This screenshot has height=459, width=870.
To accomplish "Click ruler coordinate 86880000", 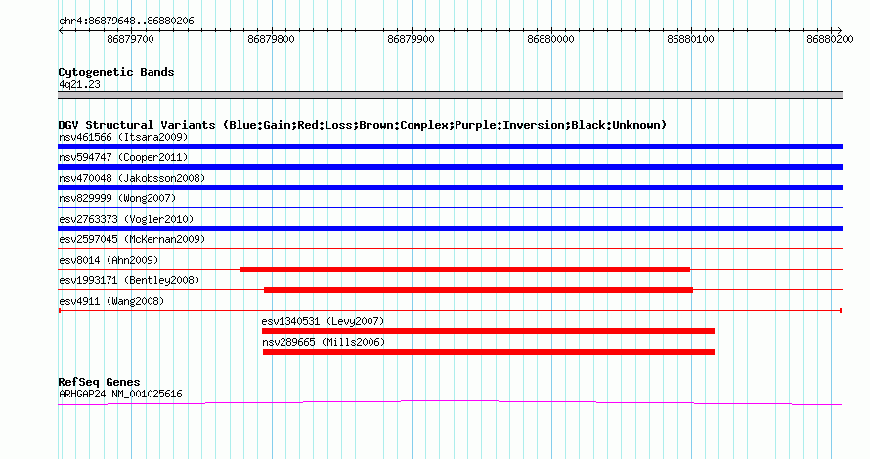I will pyautogui.click(x=551, y=39).
